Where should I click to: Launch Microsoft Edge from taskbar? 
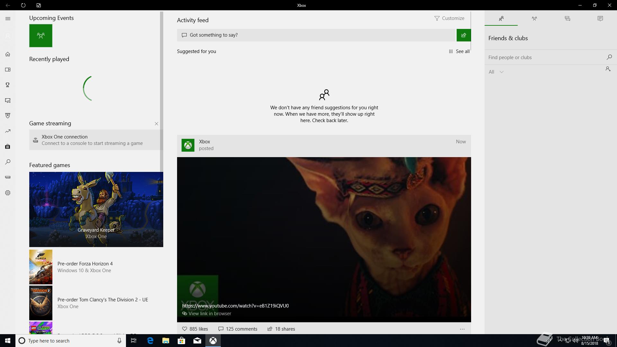point(150,341)
